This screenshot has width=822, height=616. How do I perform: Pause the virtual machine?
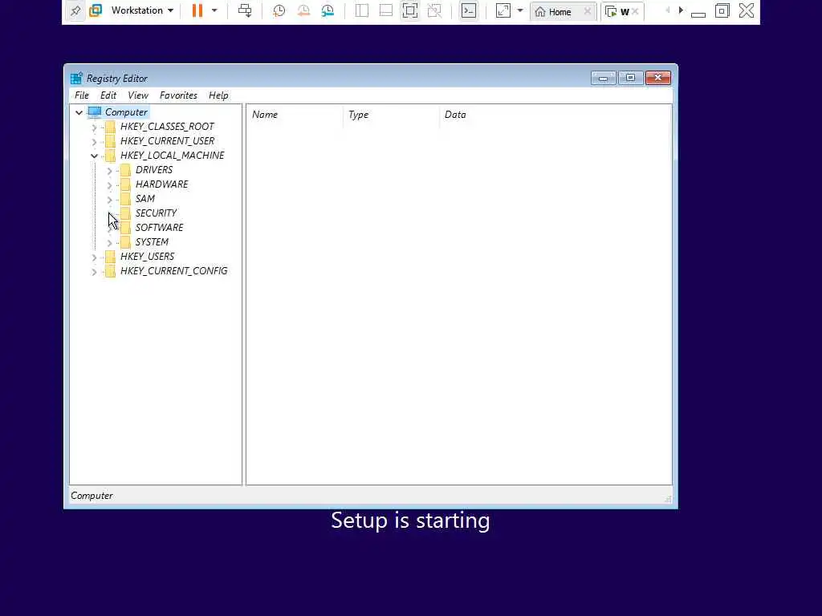pyautogui.click(x=197, y=10)
